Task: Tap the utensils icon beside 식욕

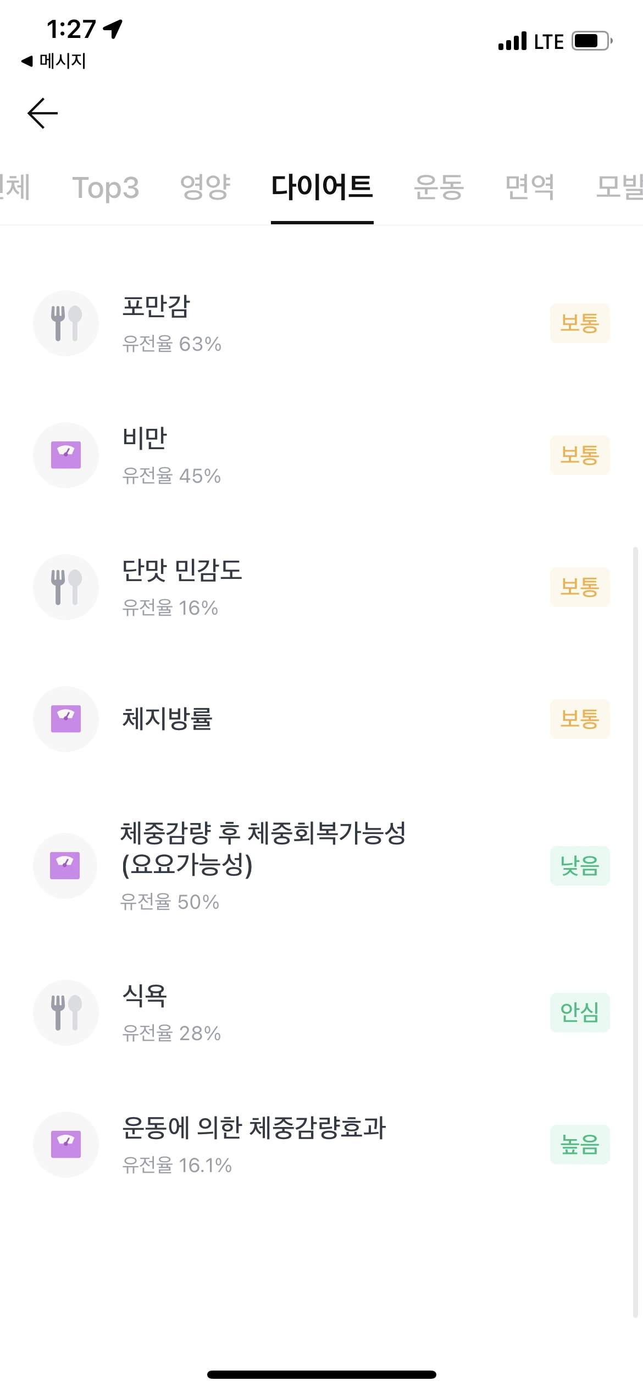Action: click(66, 1013)
